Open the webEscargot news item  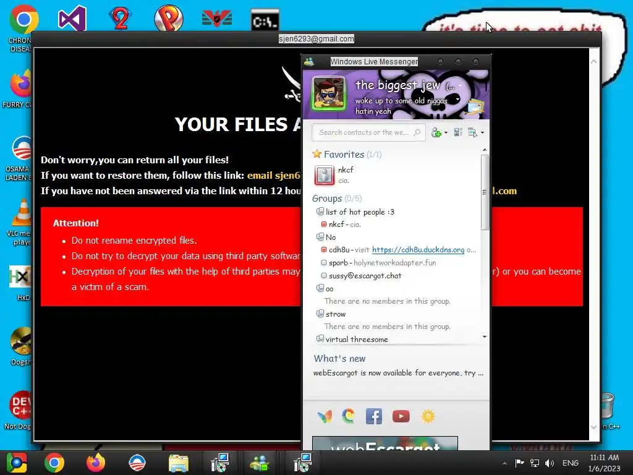pyautogui.click(x=398, y=373)
